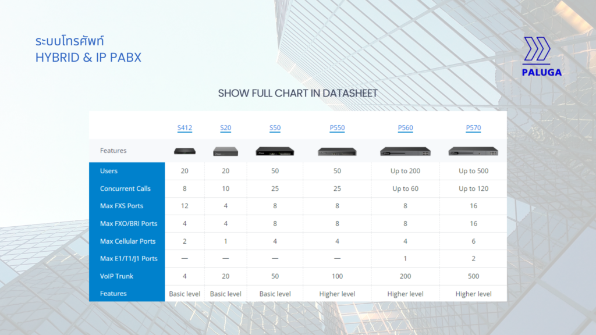This screenshot has width=596, height=335.
Task: Click the SHOW FULL CHART IN DATASHEET heading
Action: click(297, 93)
